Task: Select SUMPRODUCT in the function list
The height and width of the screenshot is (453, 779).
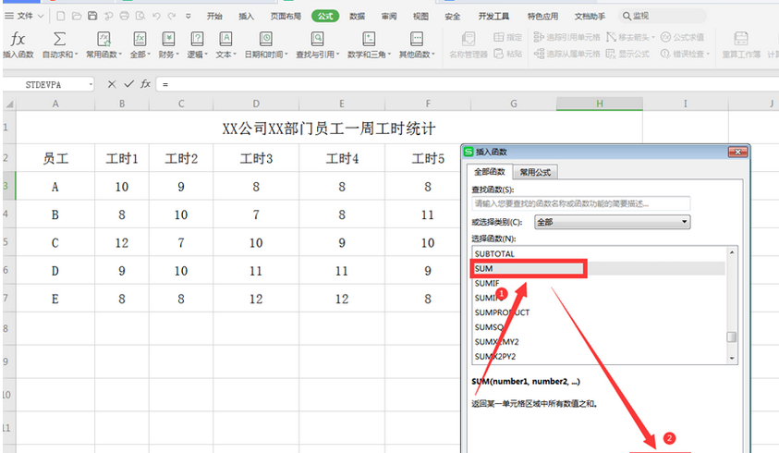Action: [x=598, y=312]
